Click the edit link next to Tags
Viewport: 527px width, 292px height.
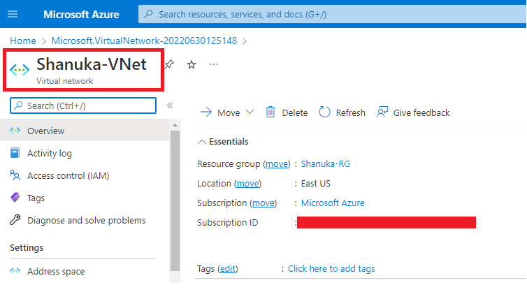(x=228, y=268)
